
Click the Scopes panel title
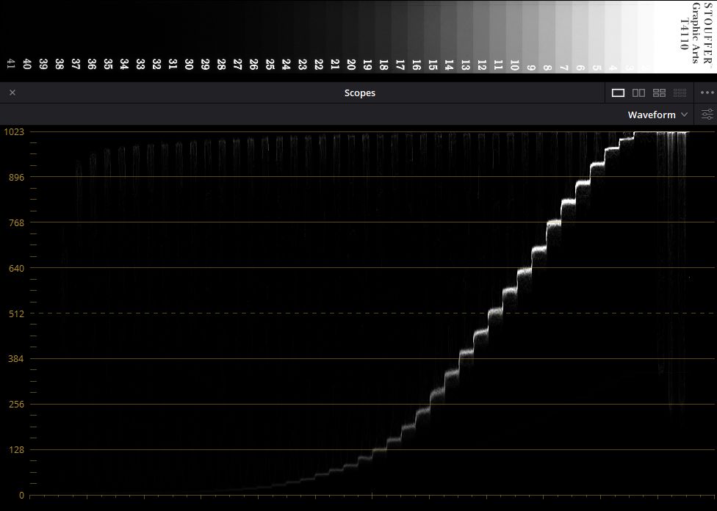click(x=359, y=93)
